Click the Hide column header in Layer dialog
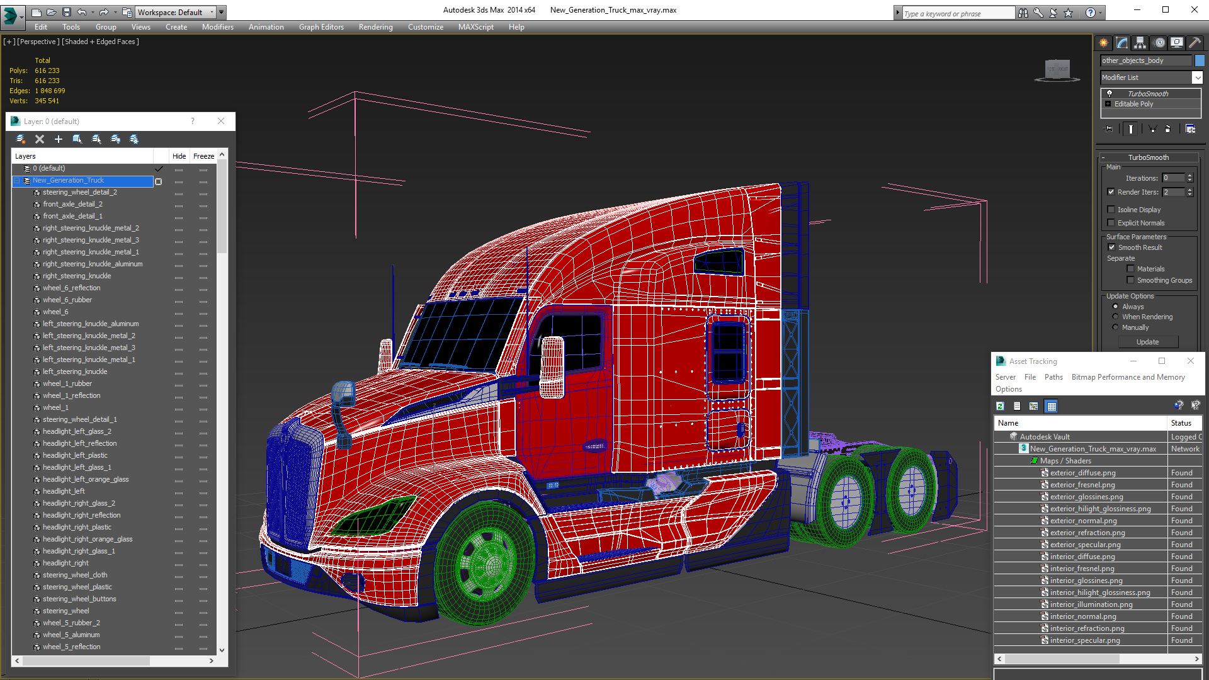Image resolution: width=1209 pixels, height=680 pixels. click(179, 156)
